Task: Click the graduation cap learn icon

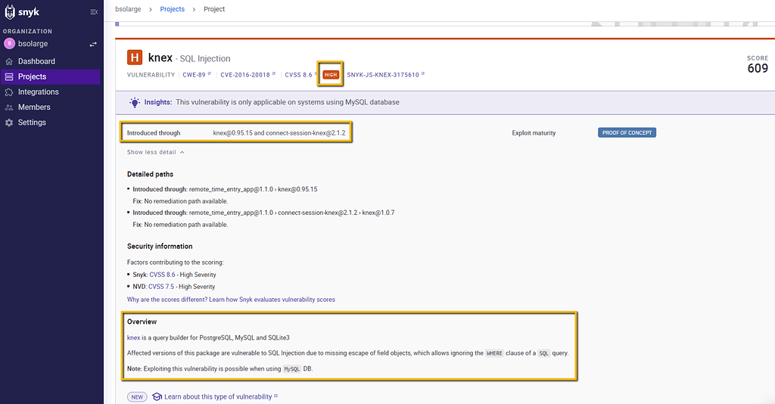Action: coord(157,396)
